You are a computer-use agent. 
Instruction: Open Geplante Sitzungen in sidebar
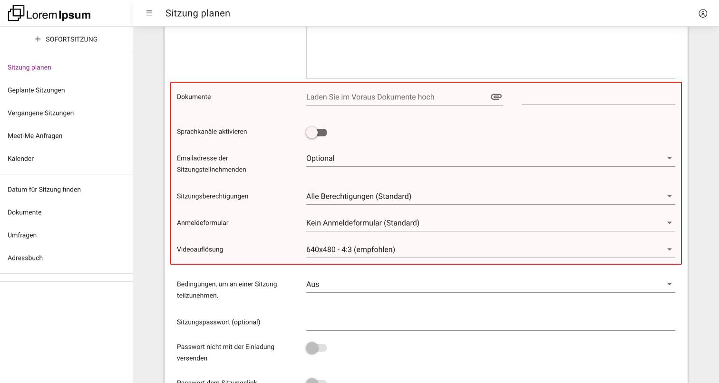(36, 90)
